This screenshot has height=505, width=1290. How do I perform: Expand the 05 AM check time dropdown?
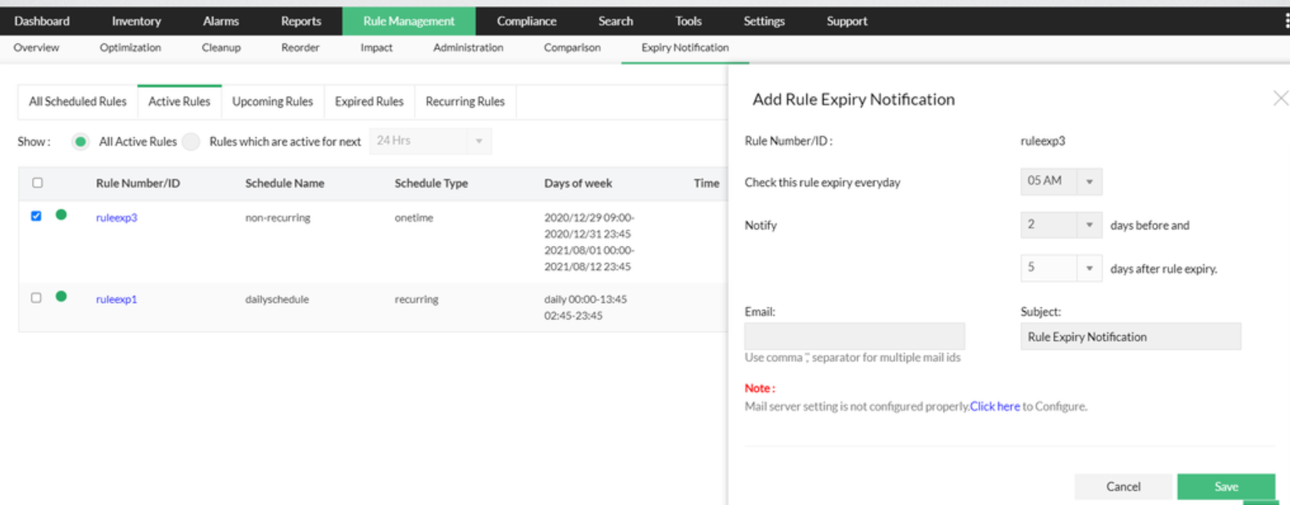coord(1061,181)
